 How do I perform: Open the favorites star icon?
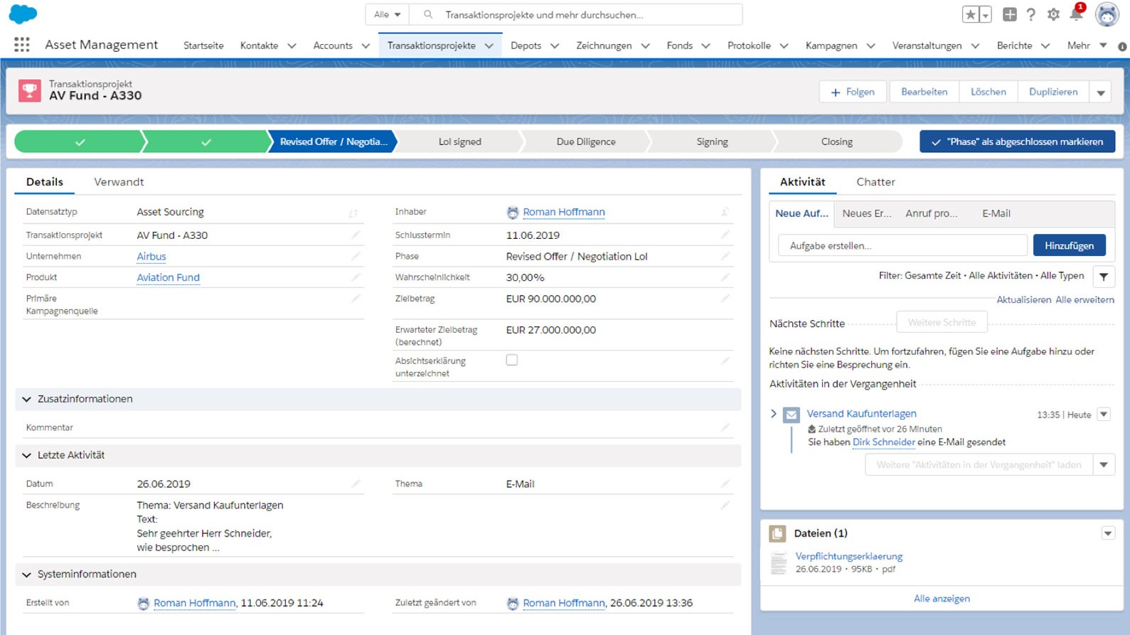click(x=970, y=14)
